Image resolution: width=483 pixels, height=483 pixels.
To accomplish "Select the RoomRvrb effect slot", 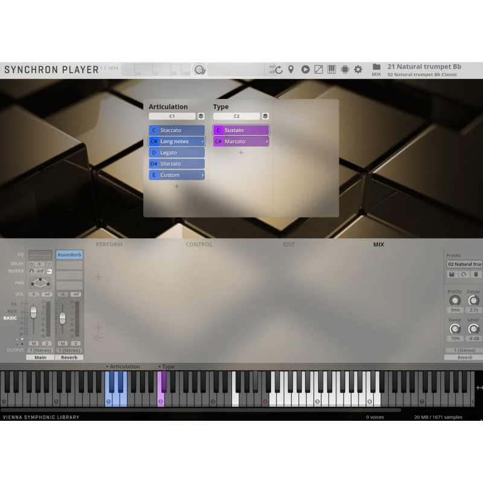I will [x=69, y=255].
